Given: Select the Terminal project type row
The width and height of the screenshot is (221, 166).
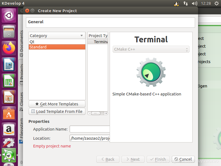Looking at the screenshot, I should (98, 42).
